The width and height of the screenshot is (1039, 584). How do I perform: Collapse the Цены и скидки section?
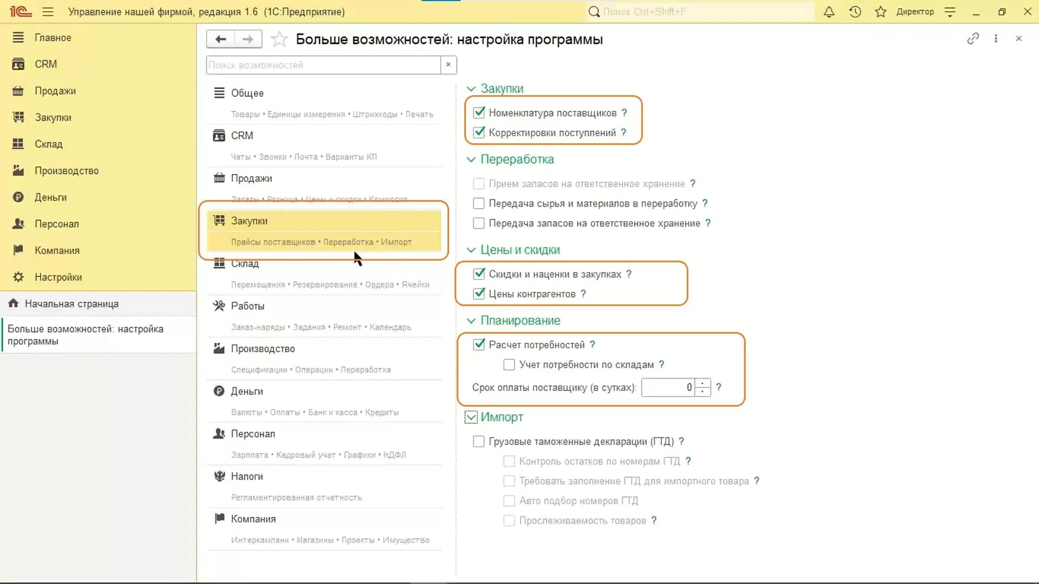(x=471, y=250)
